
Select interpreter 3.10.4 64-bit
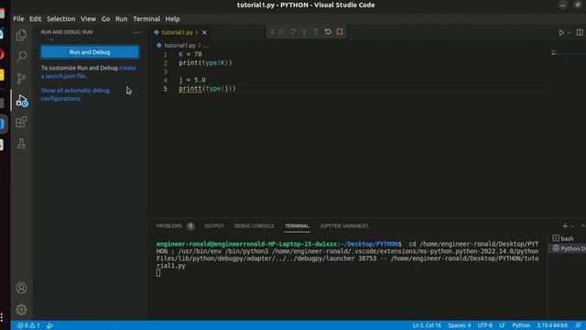[552, 325]
